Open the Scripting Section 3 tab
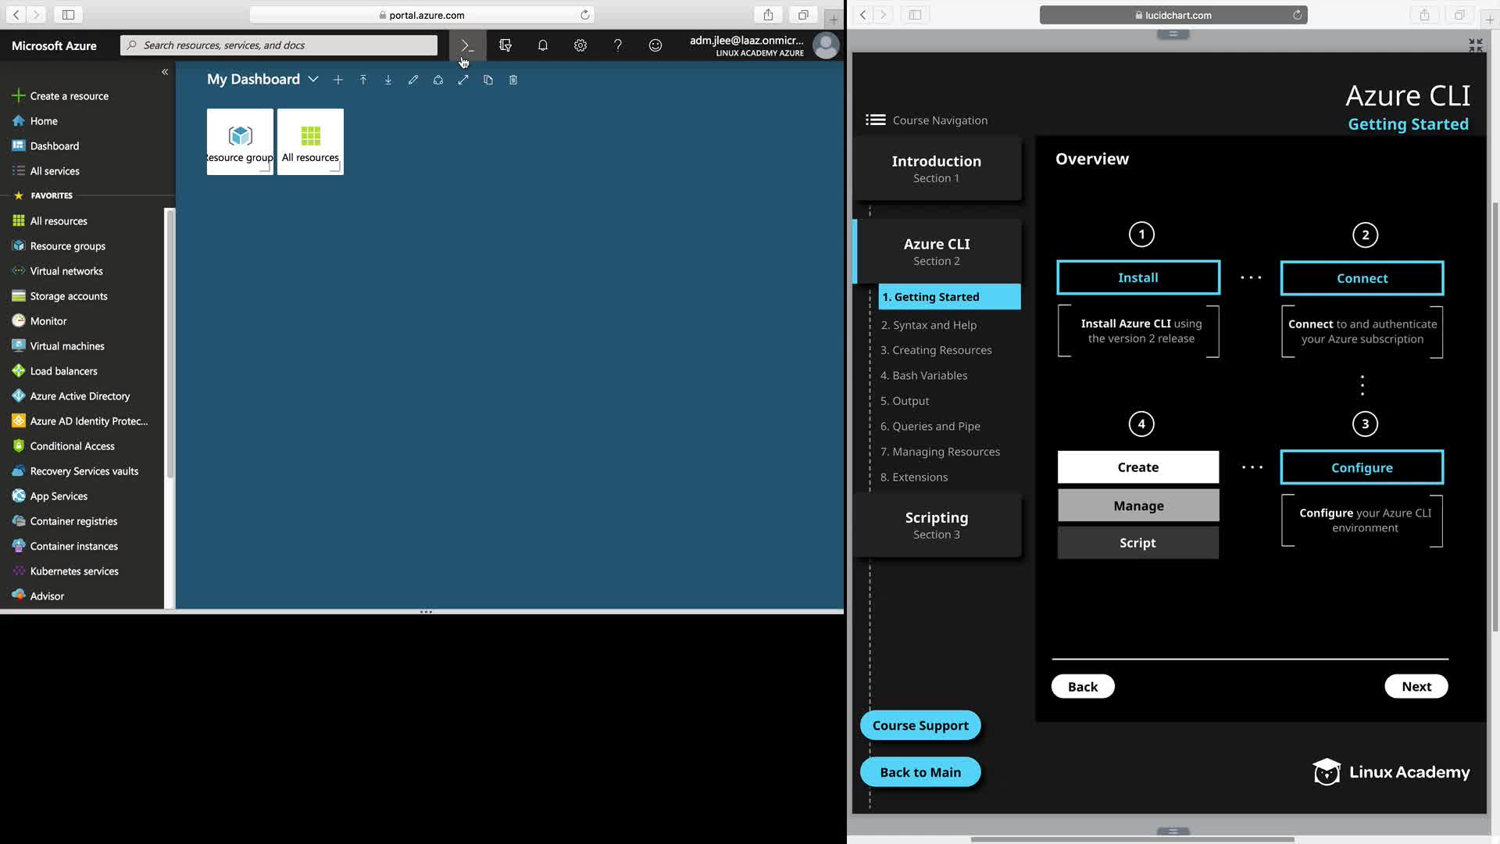Viewport: 1500px width, 844px height. [937, 525]
